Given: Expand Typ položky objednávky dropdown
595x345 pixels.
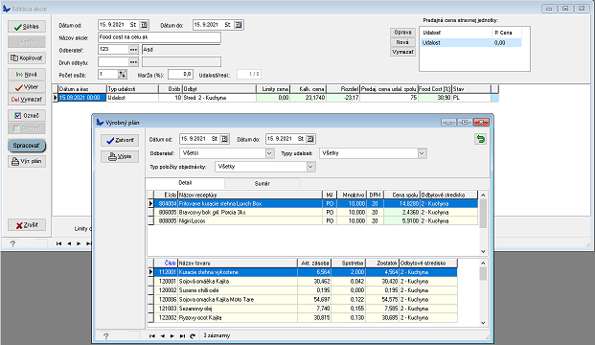Looking at the screenshot, I should click(310, 167).
